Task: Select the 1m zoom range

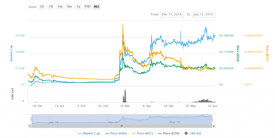Action: click(60, 7)
